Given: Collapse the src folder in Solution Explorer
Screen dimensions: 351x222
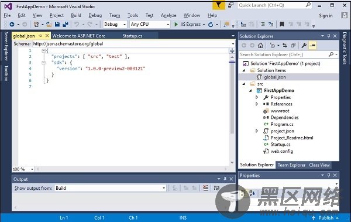Looking at the screenshot, I should (244, 84).
